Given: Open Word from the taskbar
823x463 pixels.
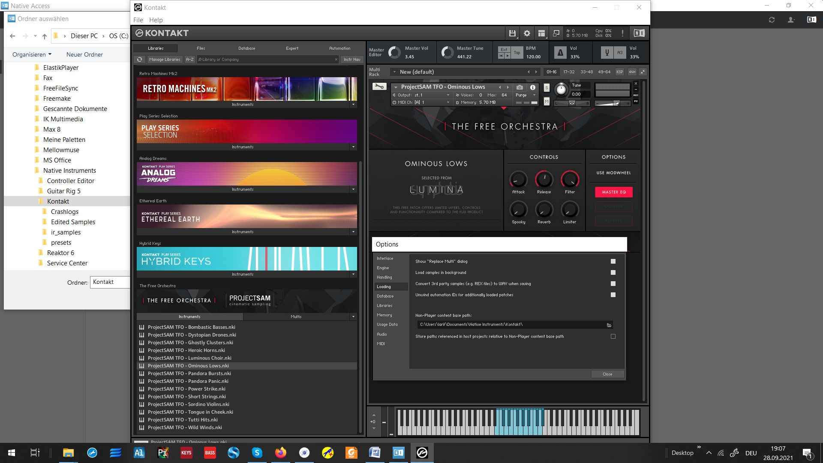Looking at the screenshot, I should coord(375,453).
